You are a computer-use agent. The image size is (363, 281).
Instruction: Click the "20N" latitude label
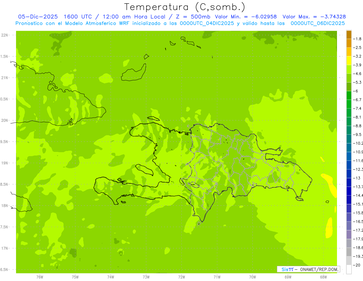click(4, 120)
